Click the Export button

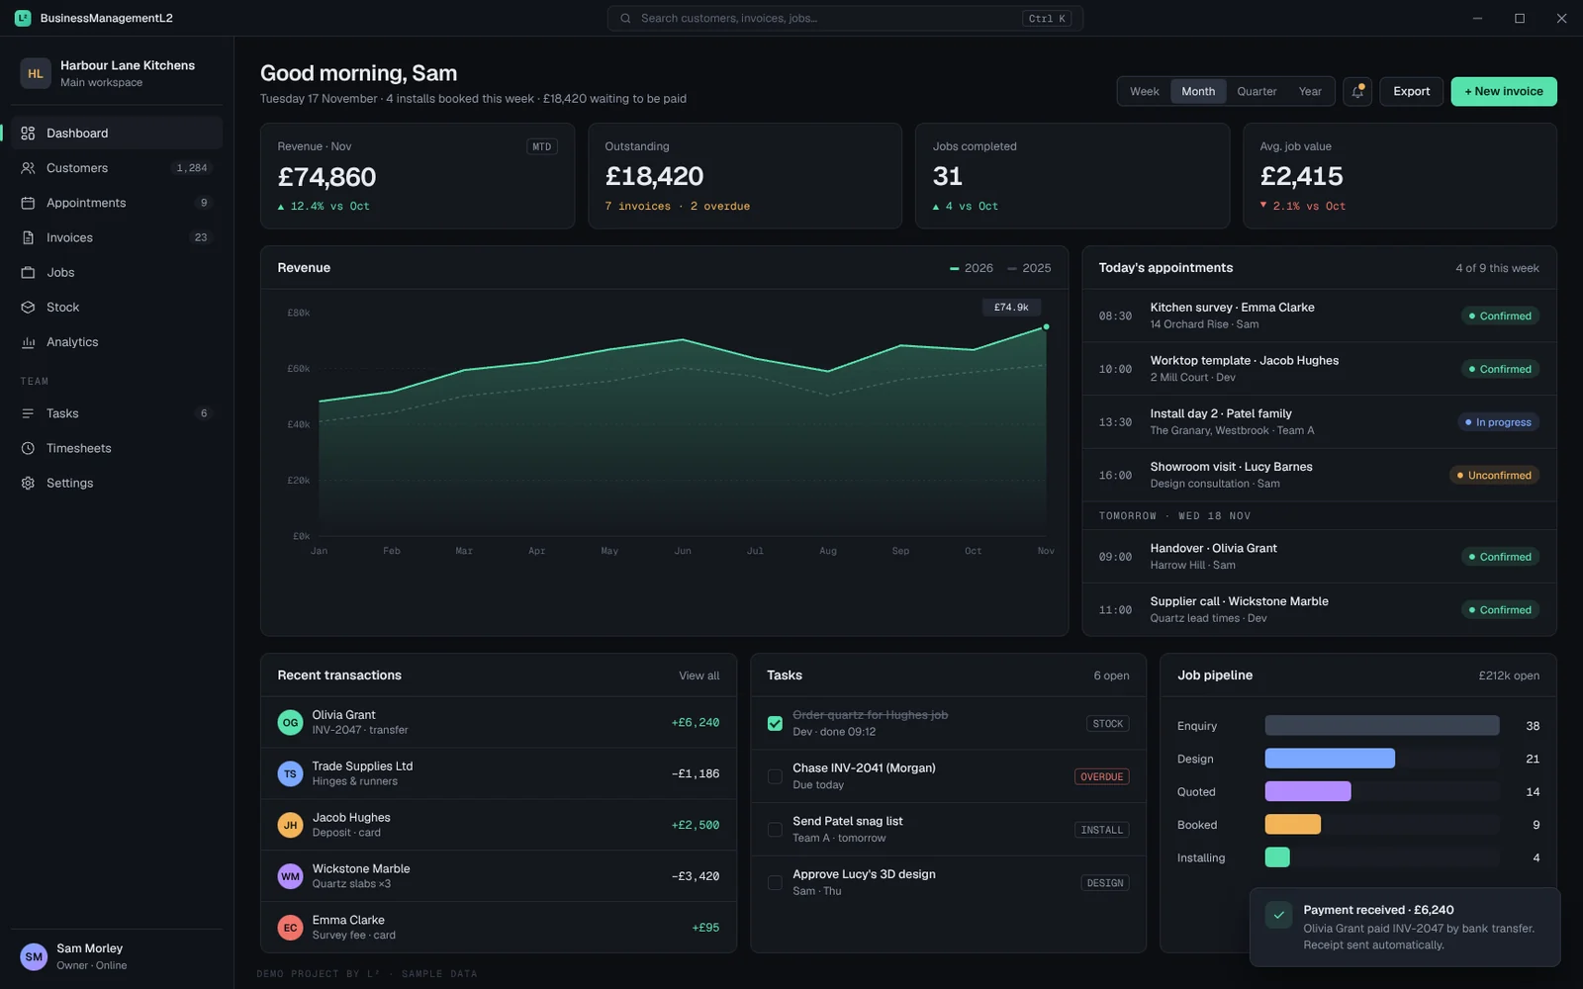click(1411, 91)
